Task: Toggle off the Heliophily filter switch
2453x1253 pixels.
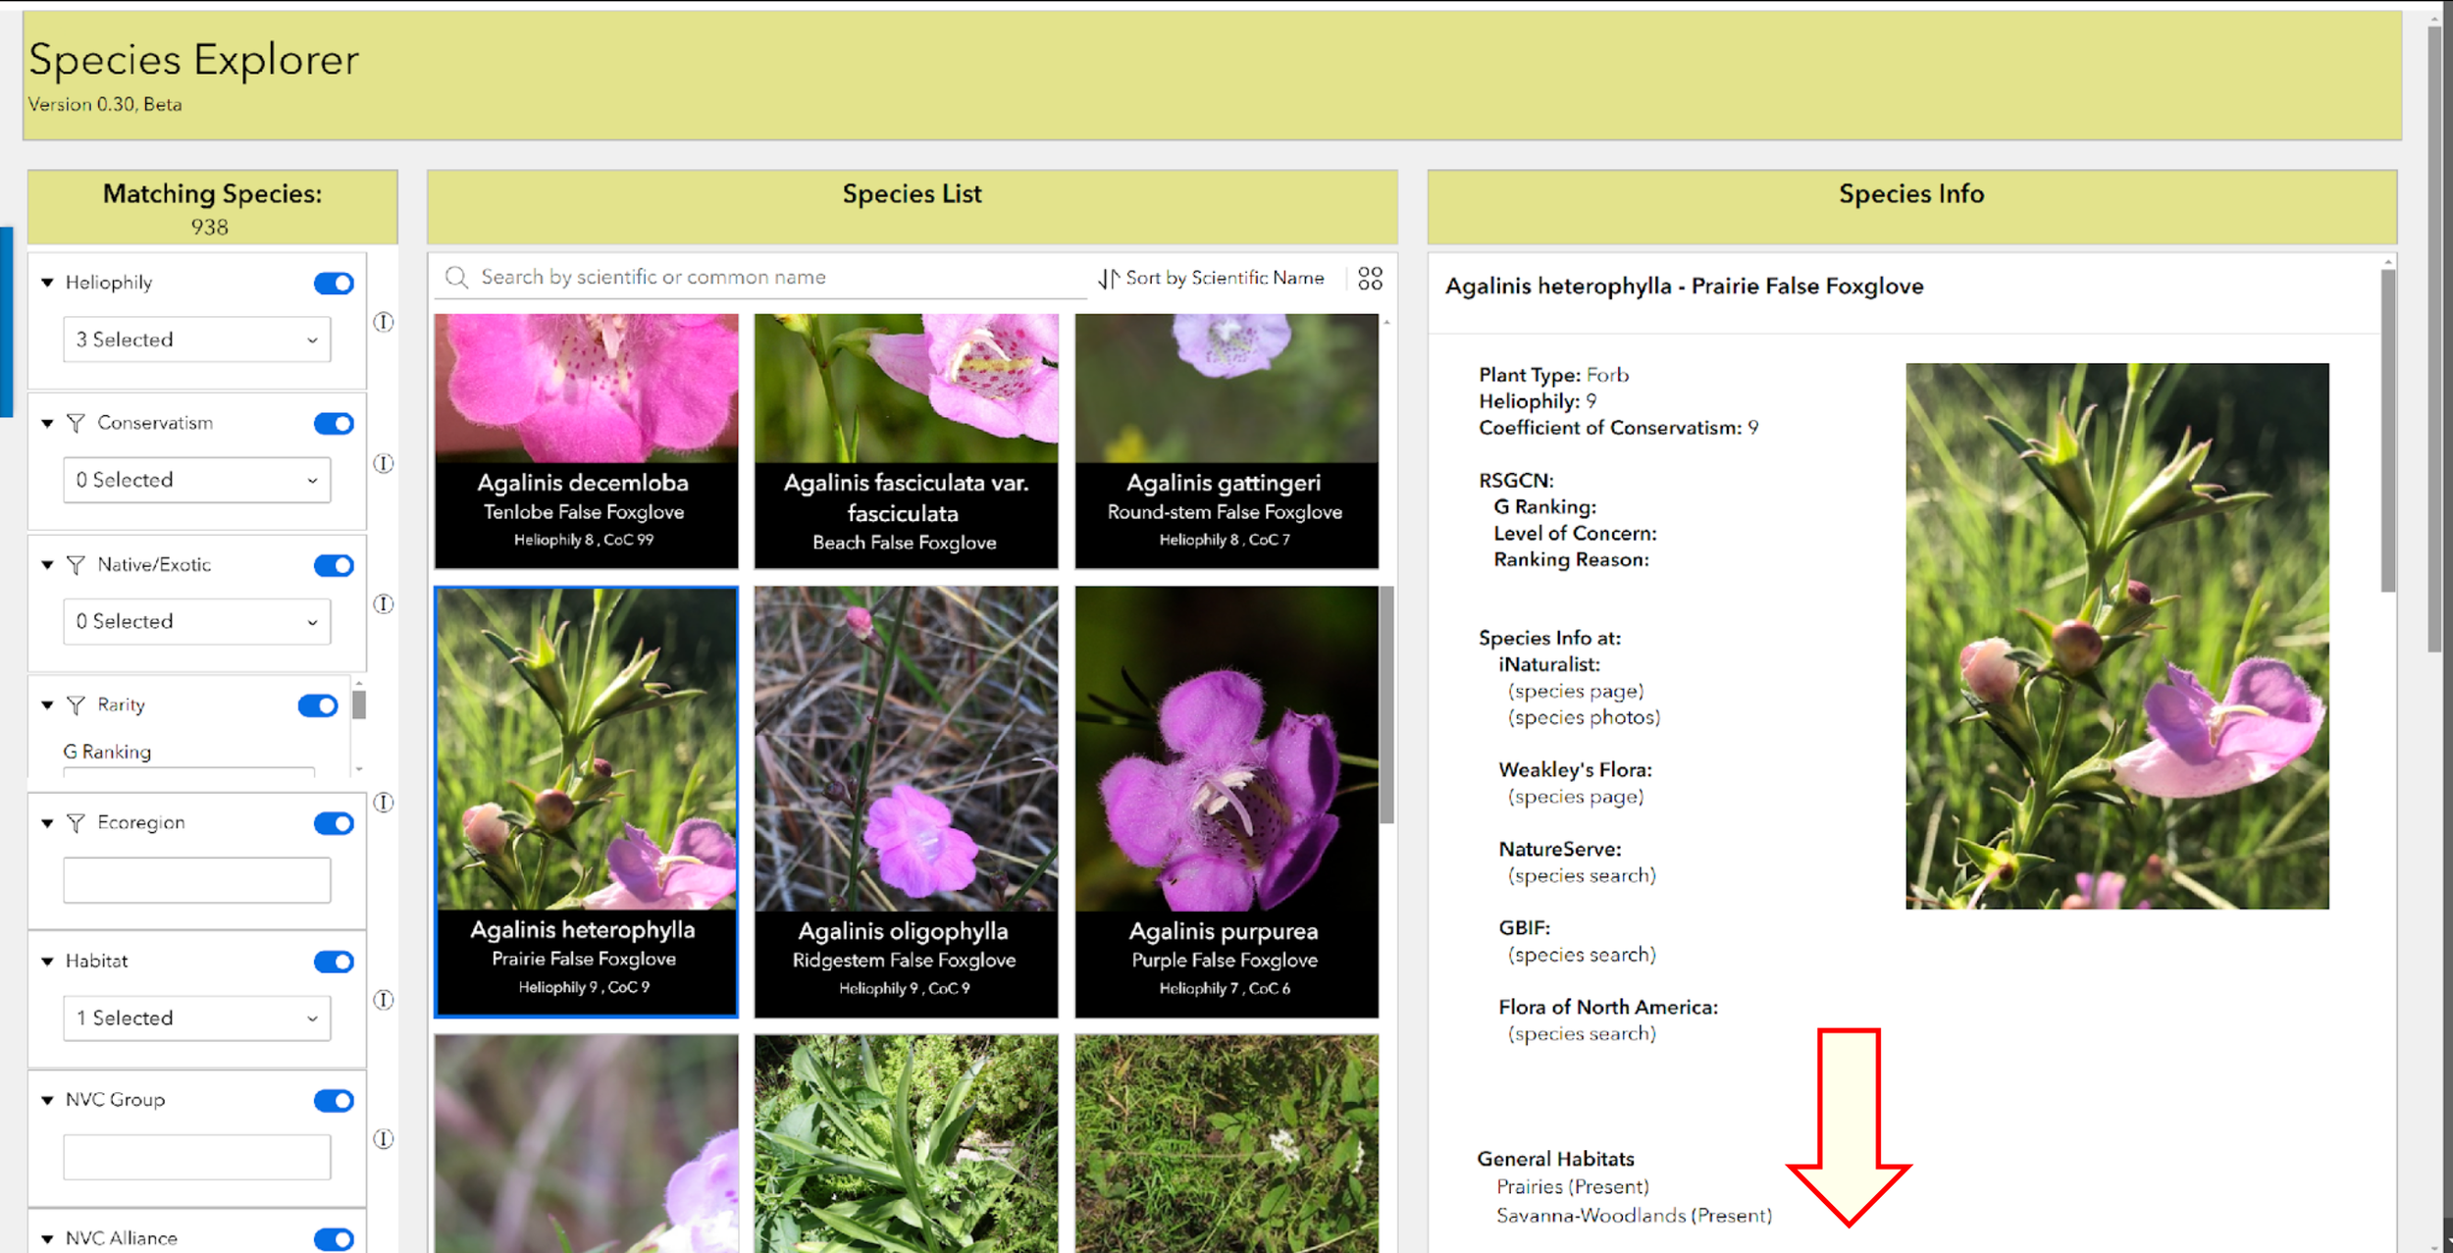Action: (334, 284)
